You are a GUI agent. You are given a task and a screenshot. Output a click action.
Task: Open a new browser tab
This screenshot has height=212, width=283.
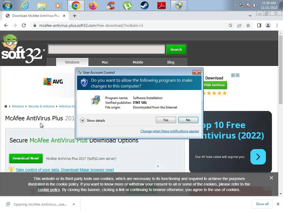point(75,16)
